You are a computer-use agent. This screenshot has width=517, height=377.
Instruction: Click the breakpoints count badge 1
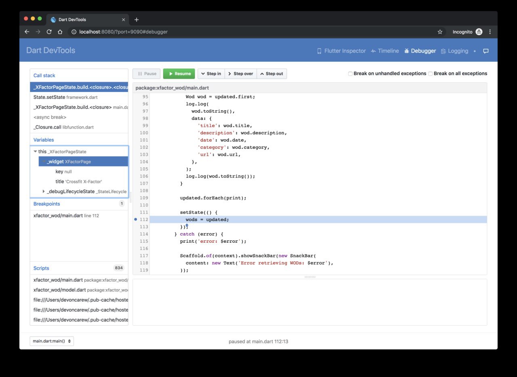tap(122, 204)
